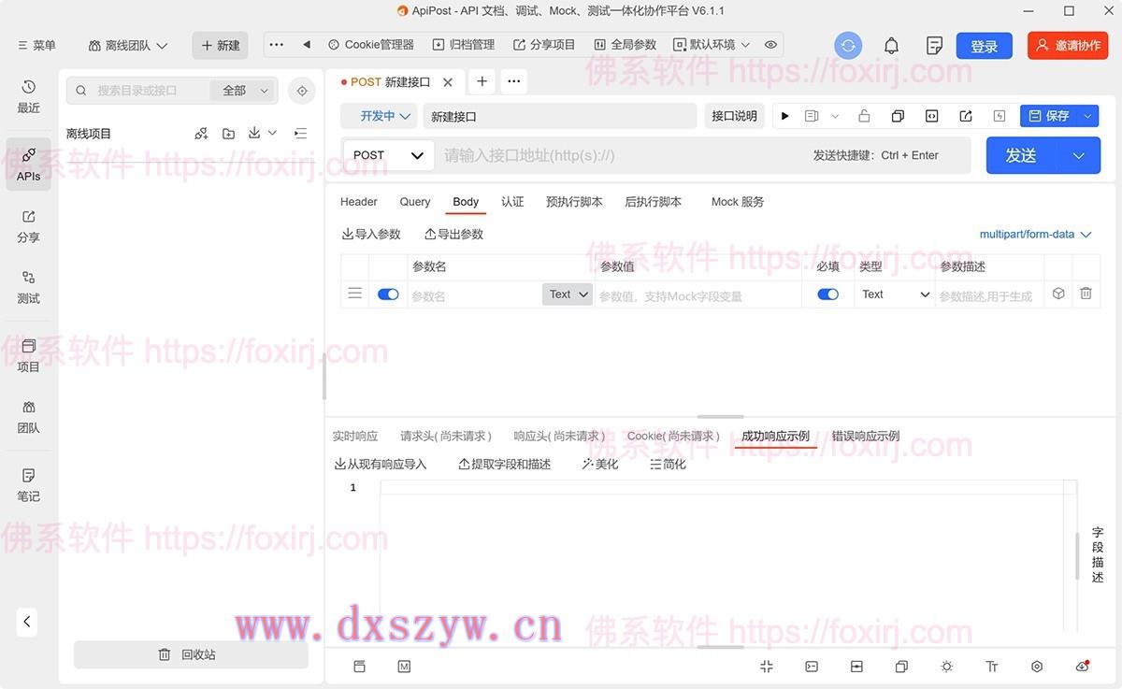The height and width of the screenshot is (689, 1122).
Task: Switch to the Header tab
Action: [x=359, y=202]
